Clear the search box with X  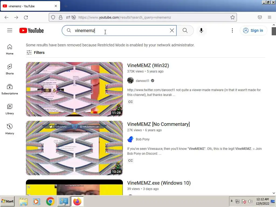pos(172,30)
